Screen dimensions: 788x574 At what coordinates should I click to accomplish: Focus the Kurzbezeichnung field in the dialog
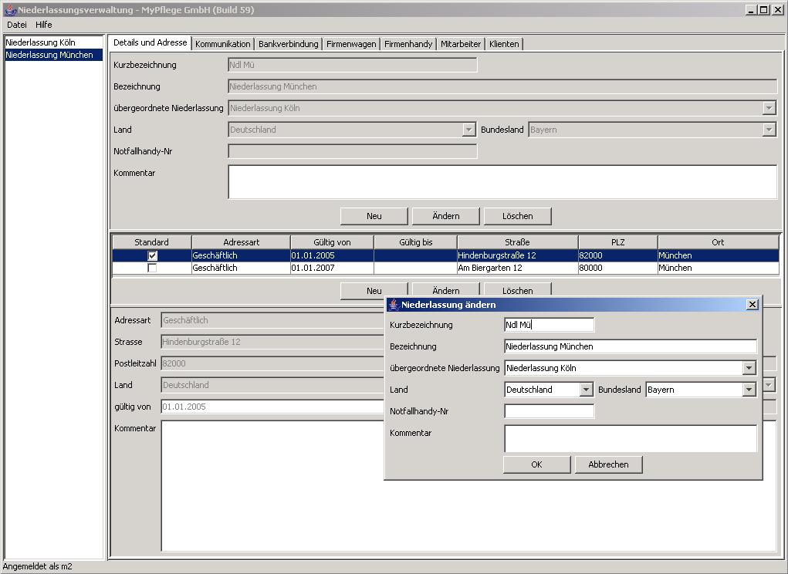click(549, 325)
